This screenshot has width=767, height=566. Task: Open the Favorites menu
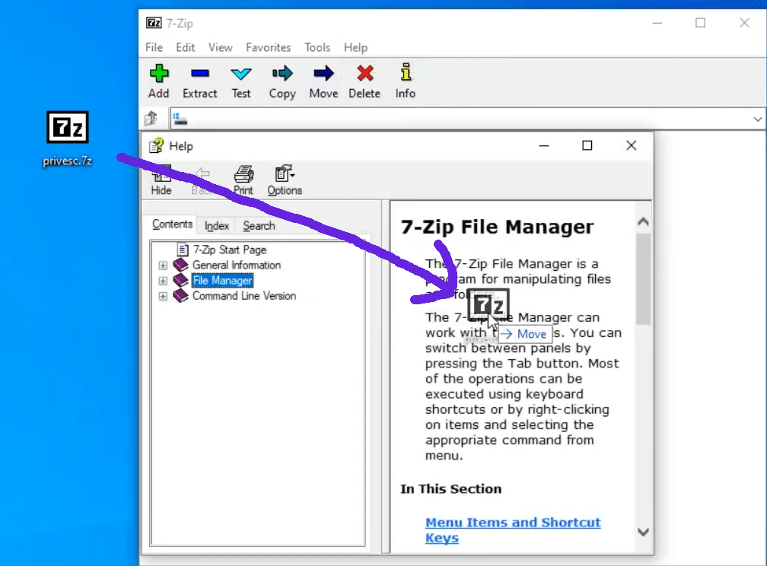point(268,47)
